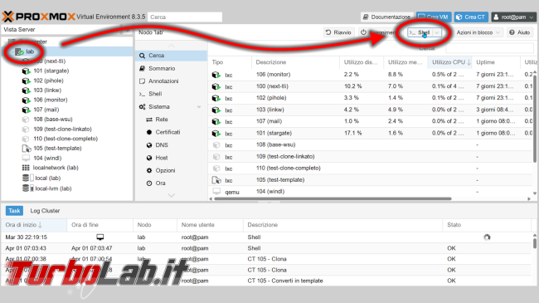Click the task log vertical scrollbar
The height and width of the screenshot is (303, 539).
tap(535, 243)
